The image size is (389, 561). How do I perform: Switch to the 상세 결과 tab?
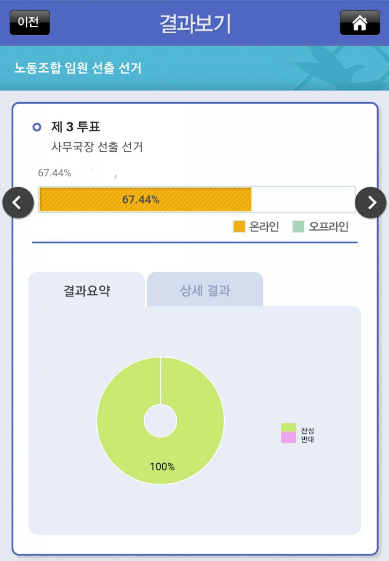205,290
